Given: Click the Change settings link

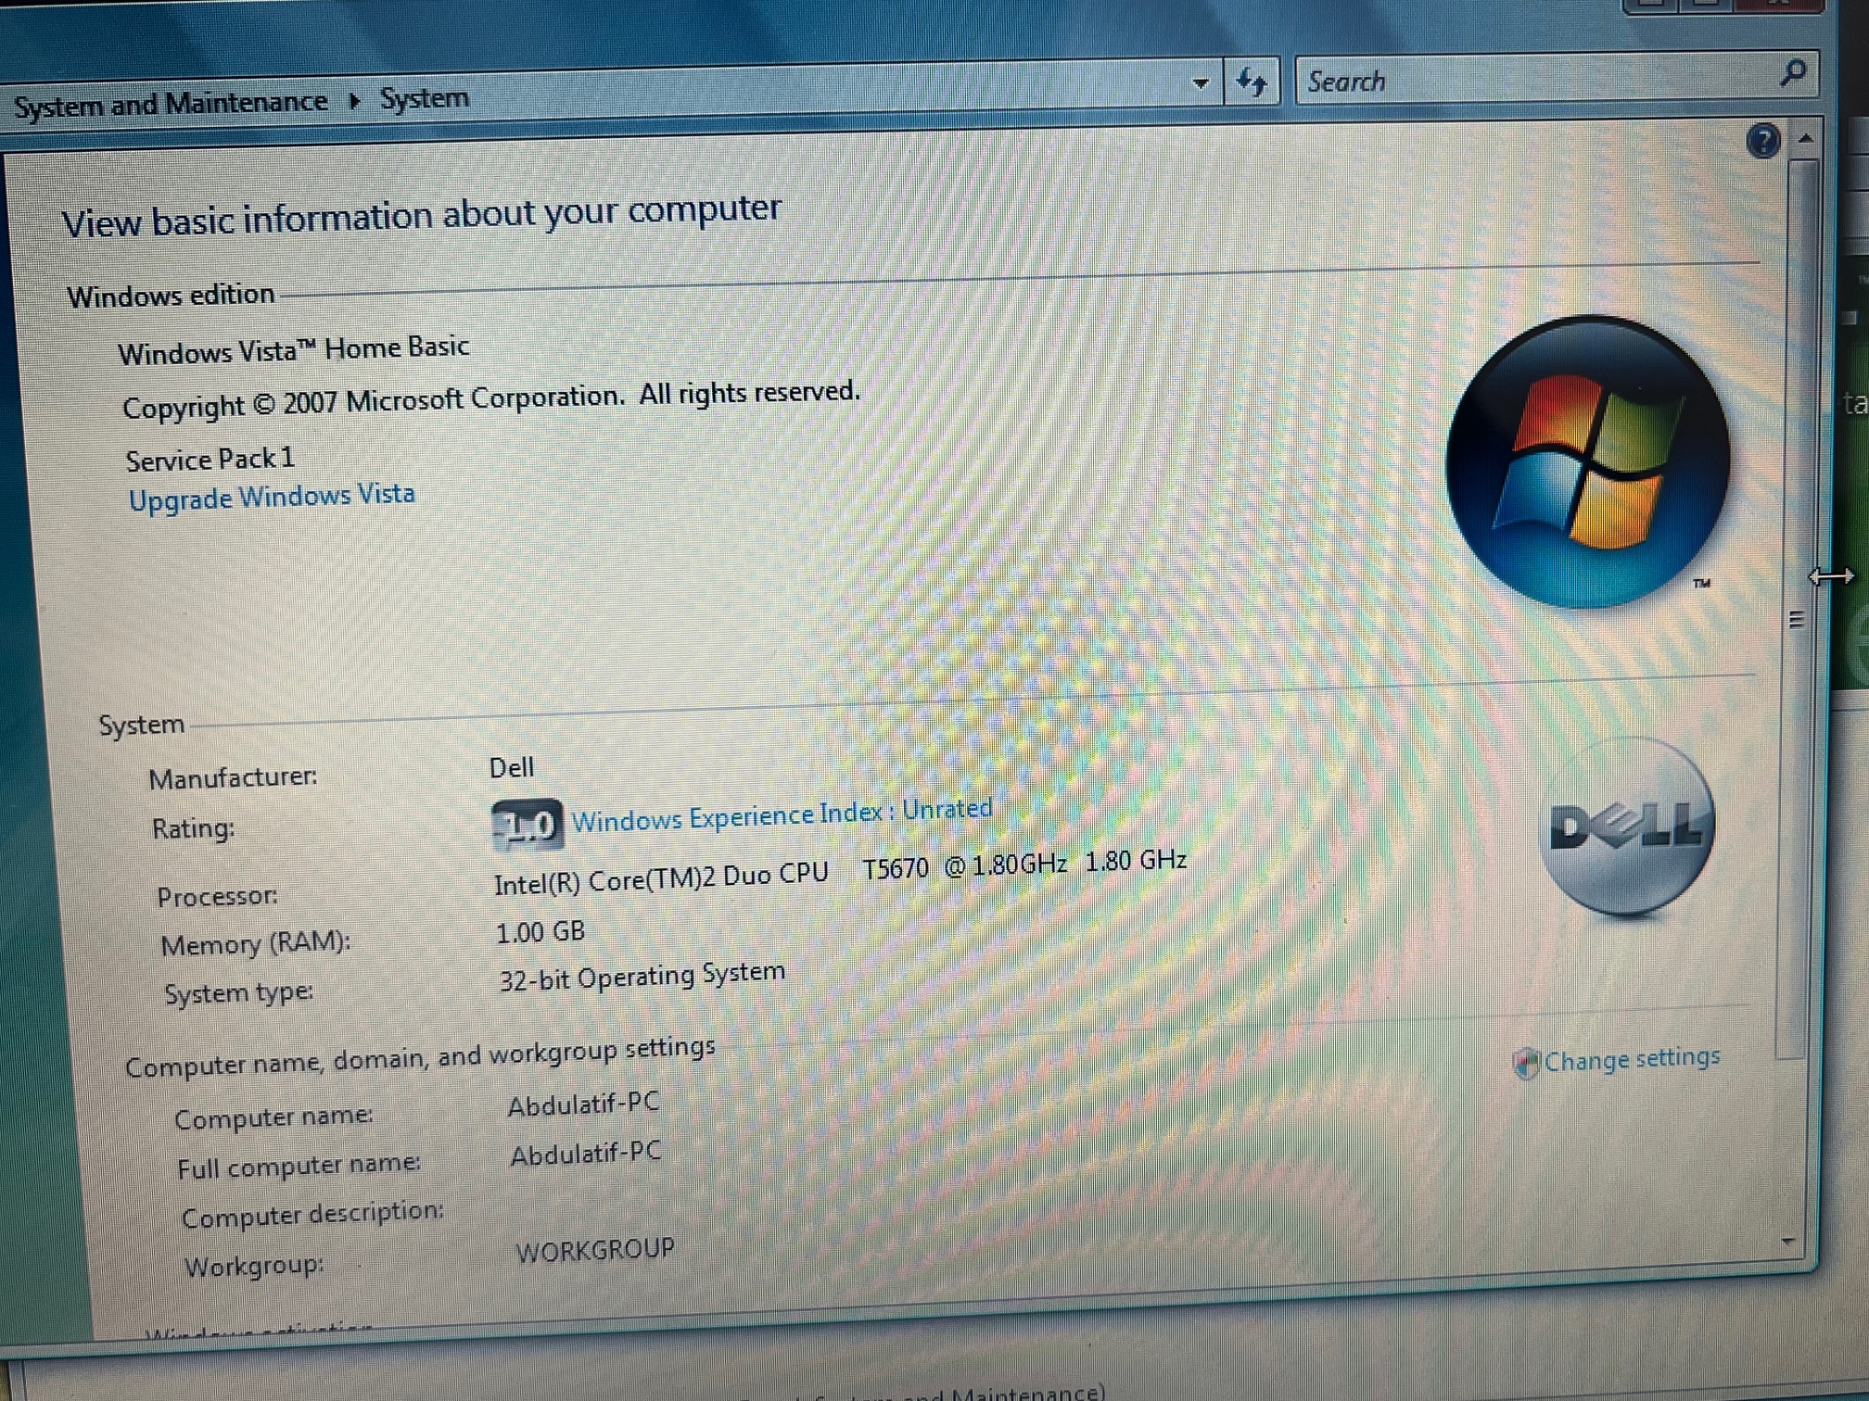Looking at the screenshot, I should tap(1632, 1059).
